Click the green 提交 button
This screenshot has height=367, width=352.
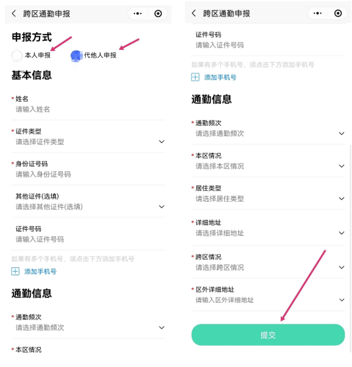pyautogui.click(x=268, y=335)
